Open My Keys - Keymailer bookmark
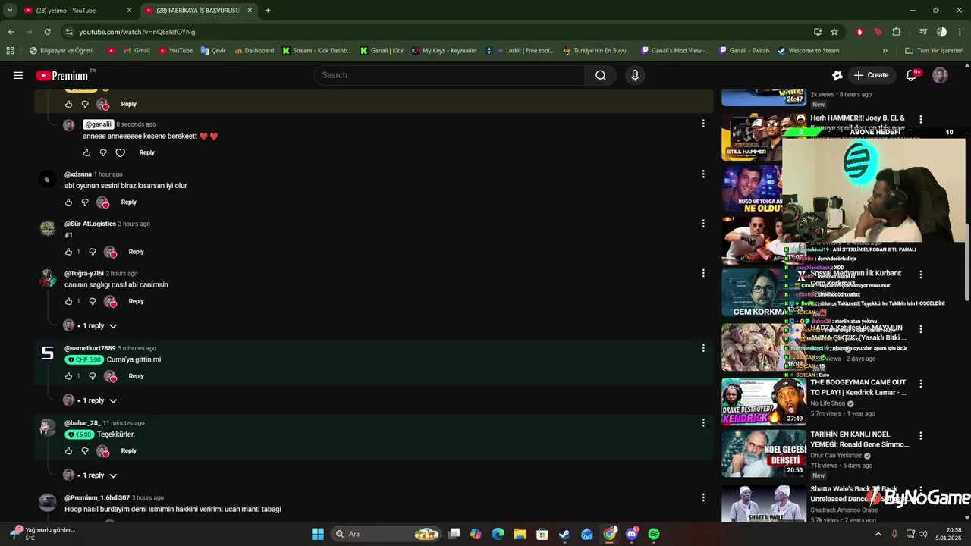This screenshot has height=546, width=971. 444,51
